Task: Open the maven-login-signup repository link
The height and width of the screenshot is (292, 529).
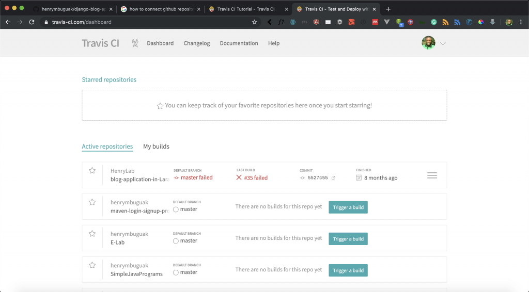Action: (139, 211)
